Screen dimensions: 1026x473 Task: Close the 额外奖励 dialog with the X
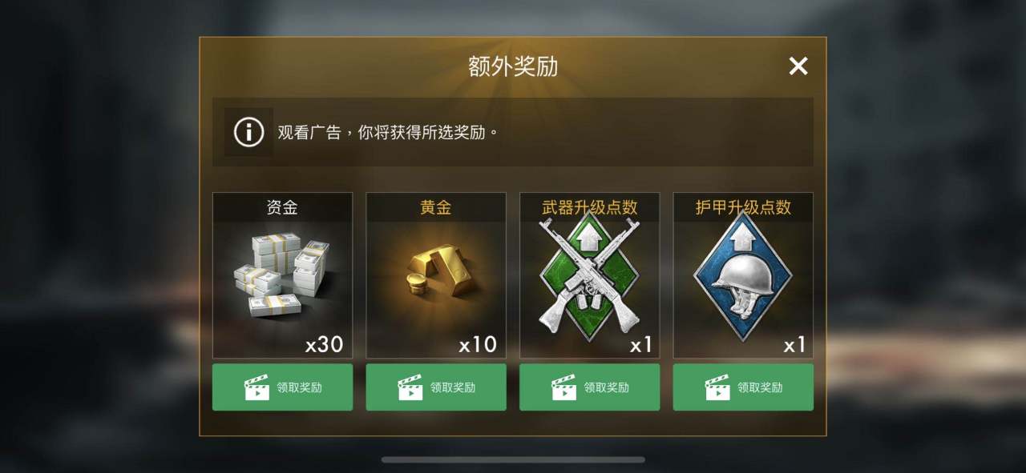(x=798, y=66)
